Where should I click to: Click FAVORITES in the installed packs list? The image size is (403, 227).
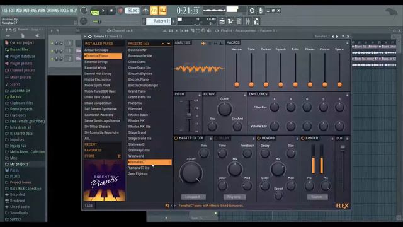(x=93, y=150)
